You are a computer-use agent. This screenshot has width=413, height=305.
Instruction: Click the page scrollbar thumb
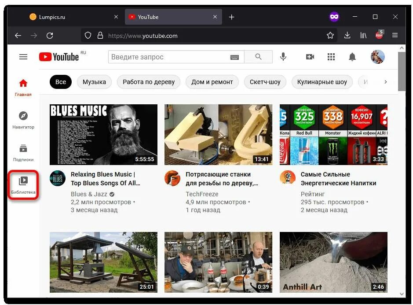point(402,71)
